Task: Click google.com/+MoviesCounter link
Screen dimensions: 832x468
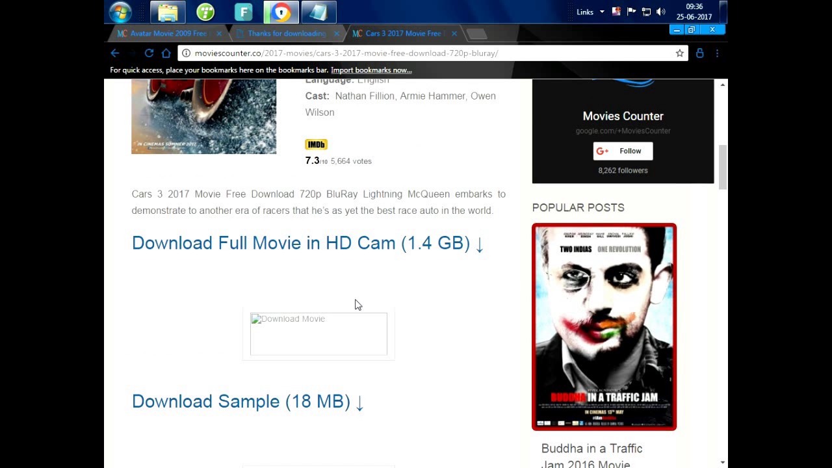Action: (x=623, y=131)
